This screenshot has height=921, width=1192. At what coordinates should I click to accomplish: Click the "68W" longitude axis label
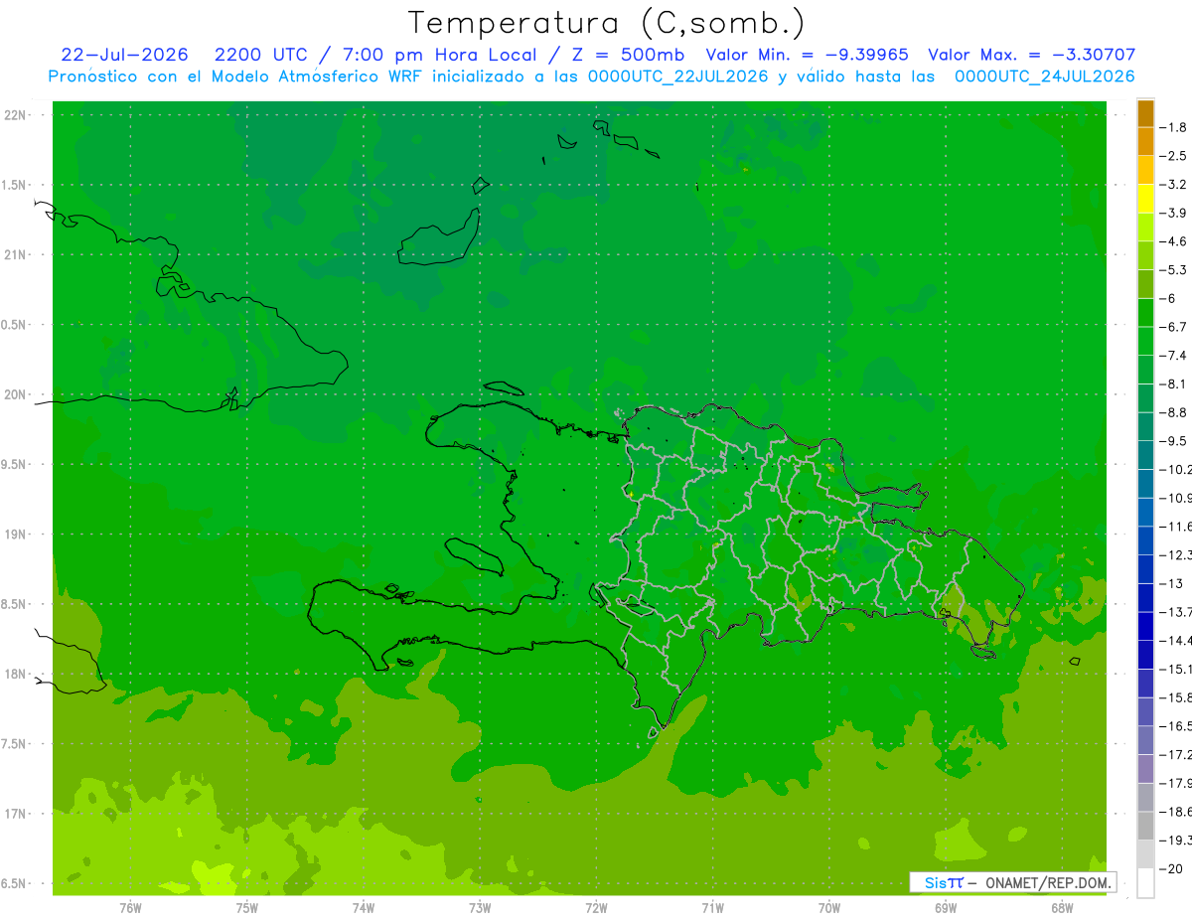(x=1062, y=908)
